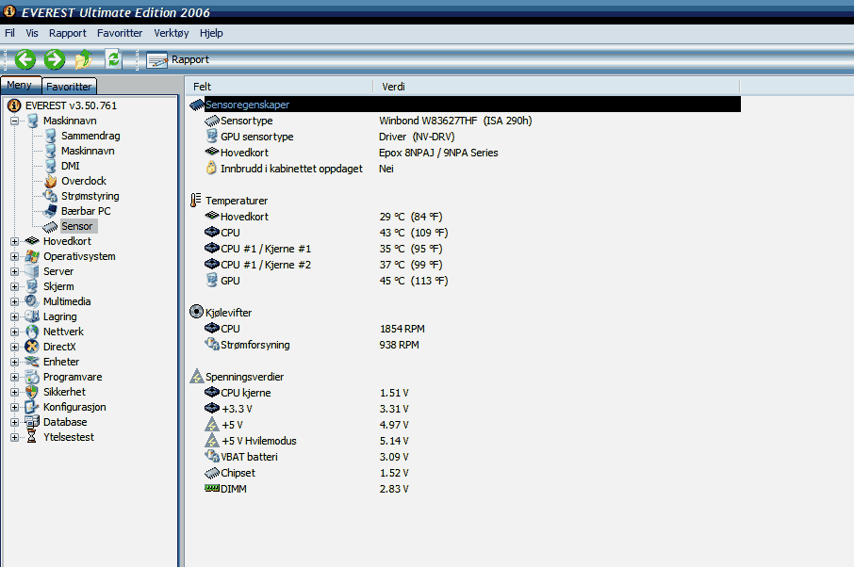Open the Fil menu

[x=9, y=33]
